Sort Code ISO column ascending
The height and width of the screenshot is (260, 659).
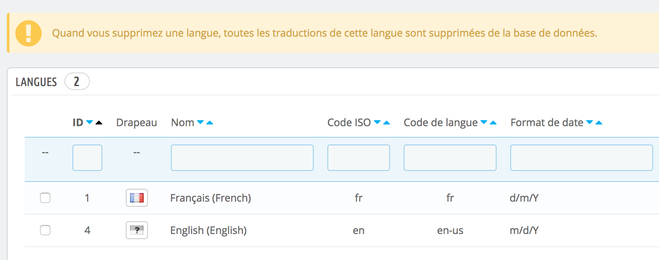point(387,123)
